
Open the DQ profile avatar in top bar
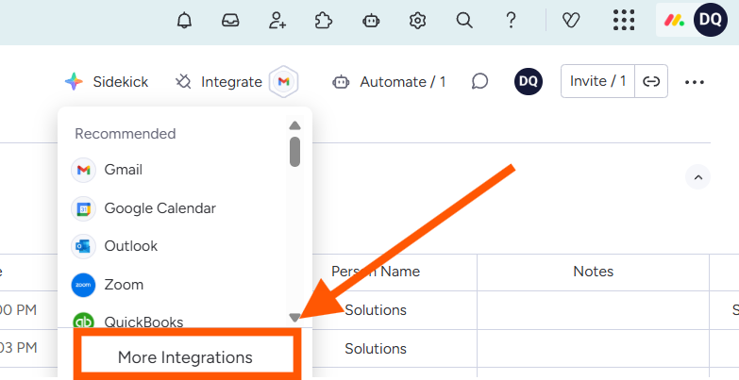(711, 20)
